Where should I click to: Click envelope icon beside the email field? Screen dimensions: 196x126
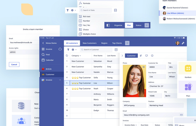(x=181, y=115)
